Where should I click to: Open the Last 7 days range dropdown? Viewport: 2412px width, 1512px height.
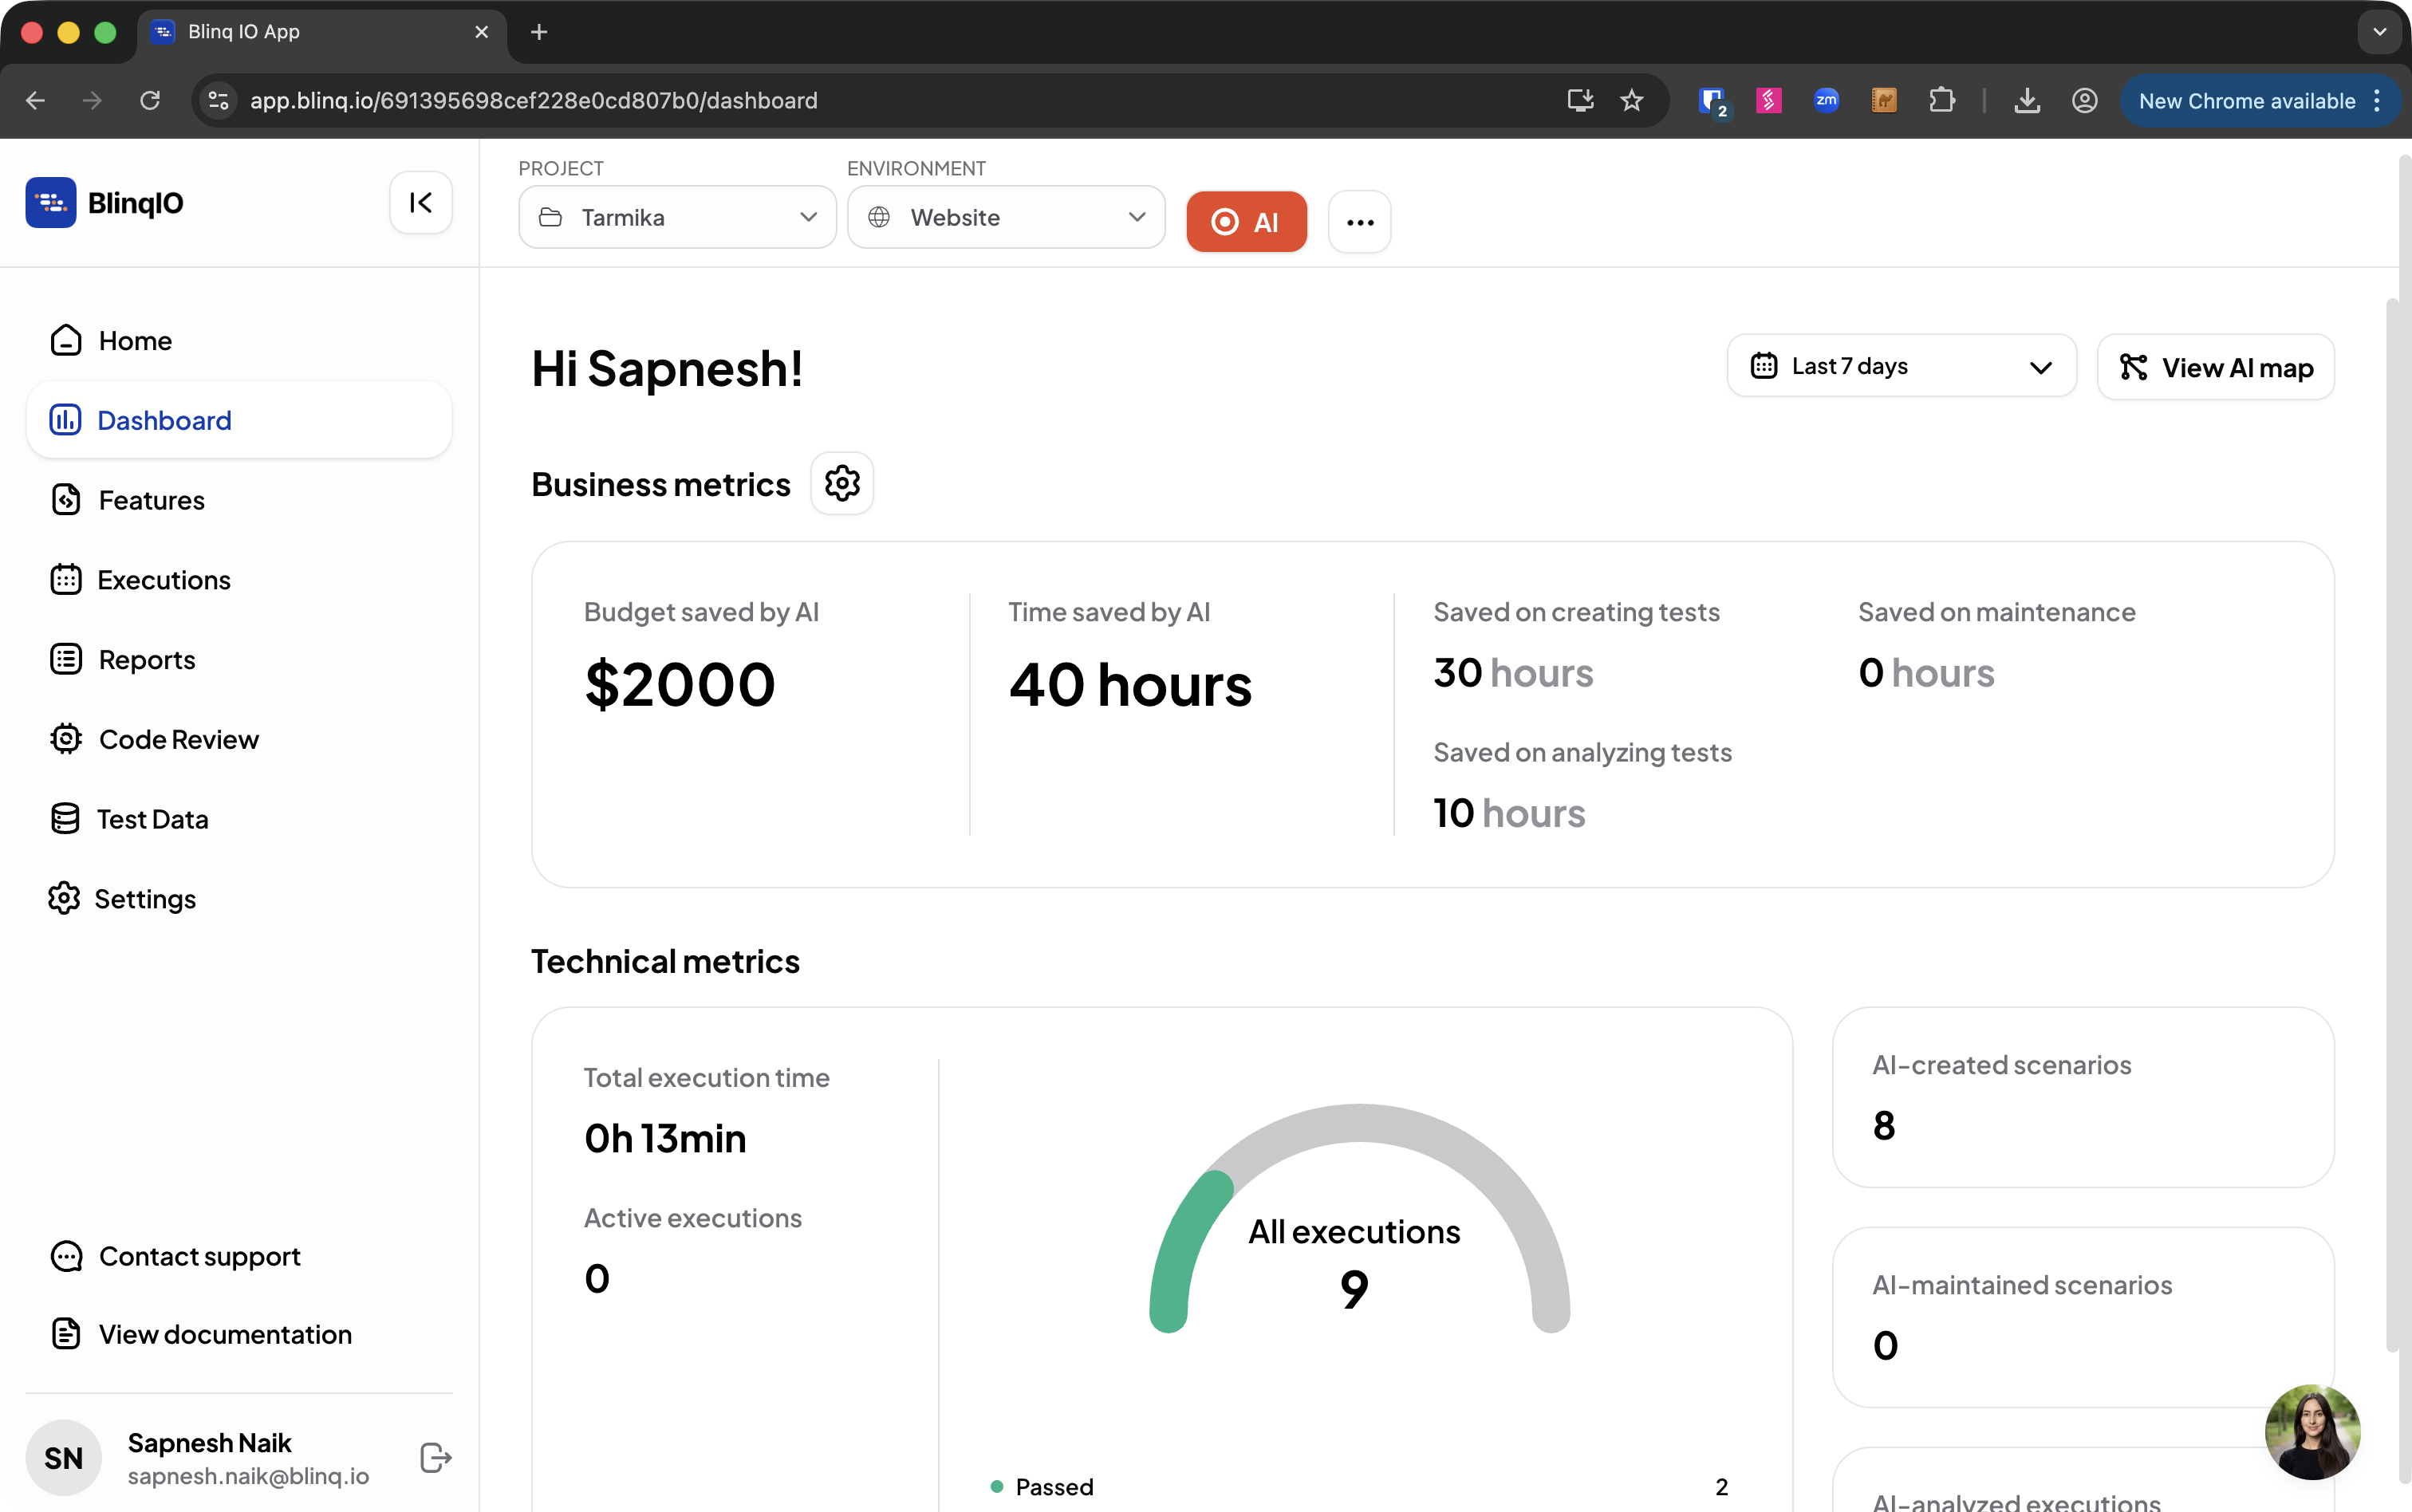[1901, 367]
